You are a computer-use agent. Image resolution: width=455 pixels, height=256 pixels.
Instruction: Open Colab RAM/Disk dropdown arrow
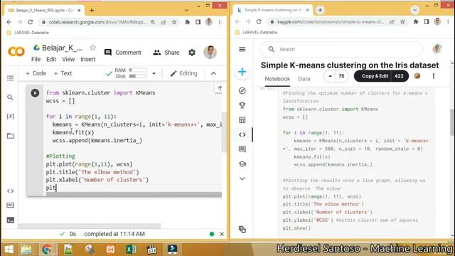click(x=154, y=73)
